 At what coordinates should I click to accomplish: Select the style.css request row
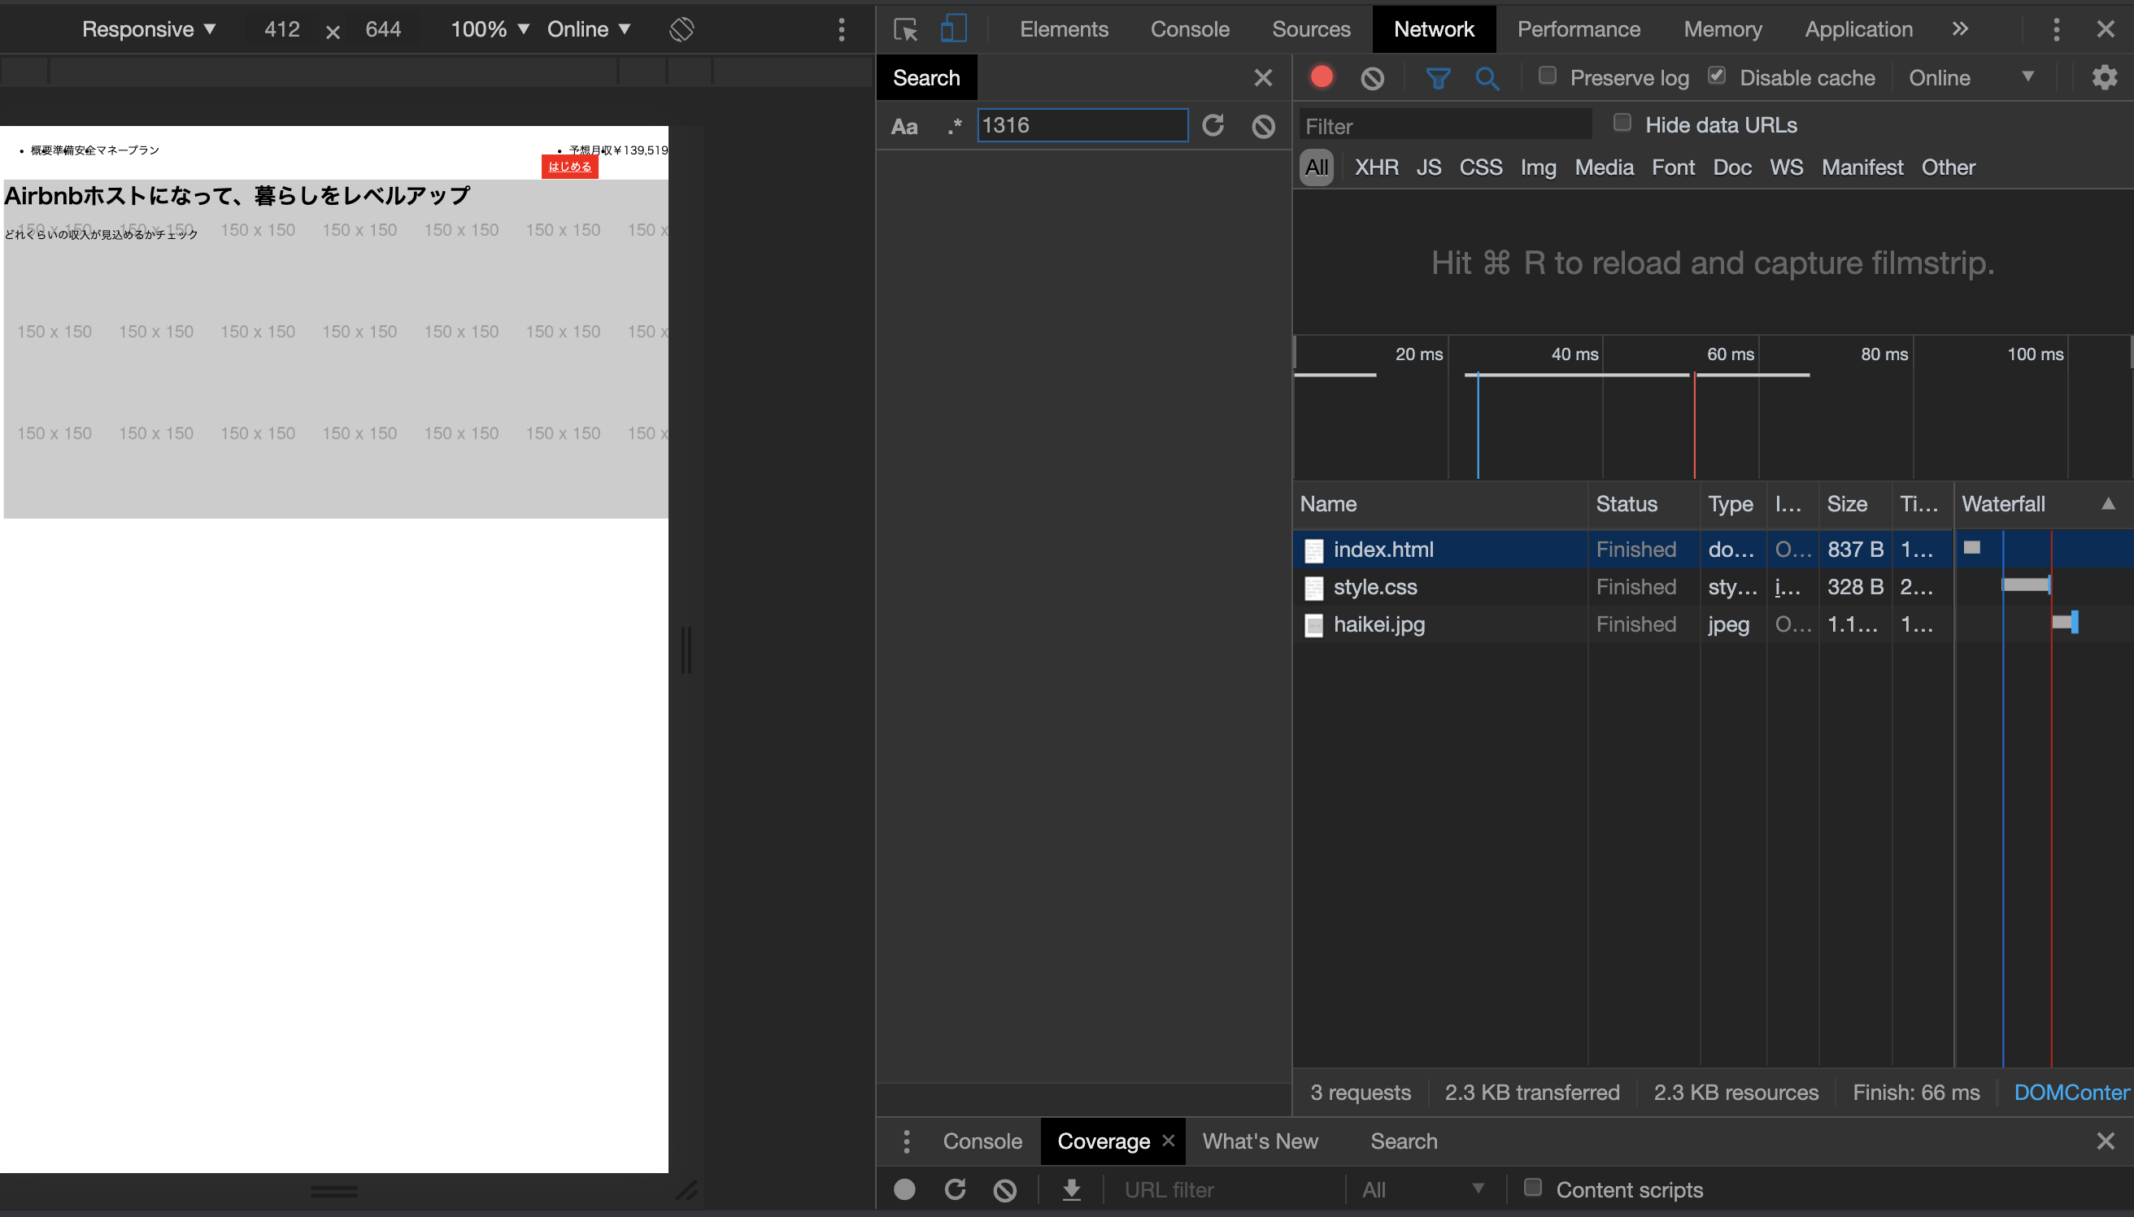tap(1375, 587)
